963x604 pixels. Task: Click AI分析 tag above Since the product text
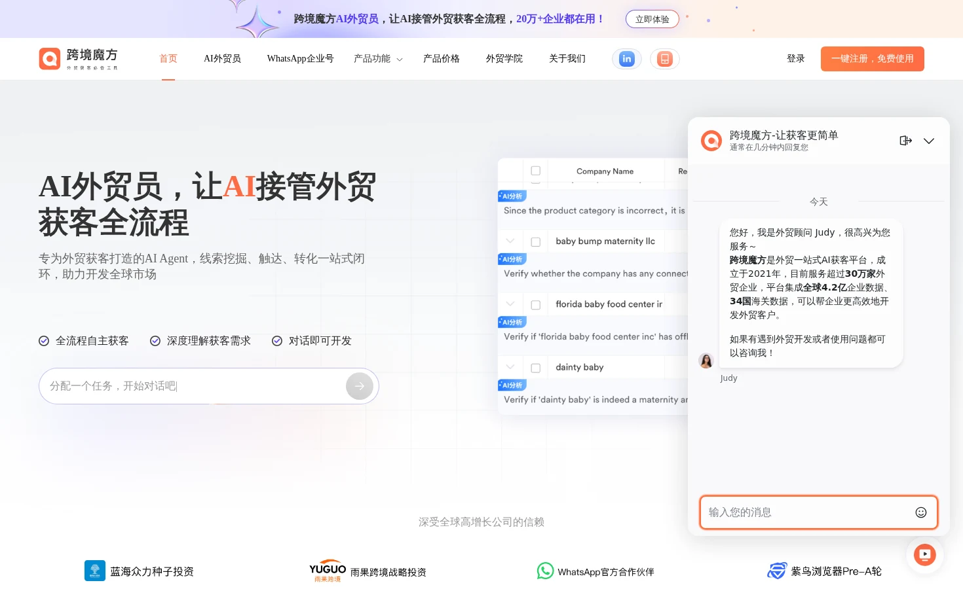pos(512,196)
